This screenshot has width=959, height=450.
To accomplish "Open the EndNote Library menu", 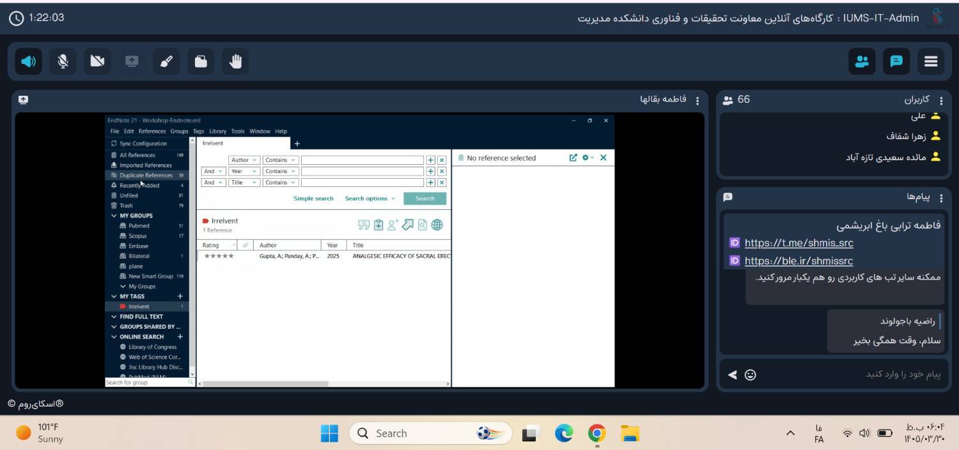I will [218, 131].
